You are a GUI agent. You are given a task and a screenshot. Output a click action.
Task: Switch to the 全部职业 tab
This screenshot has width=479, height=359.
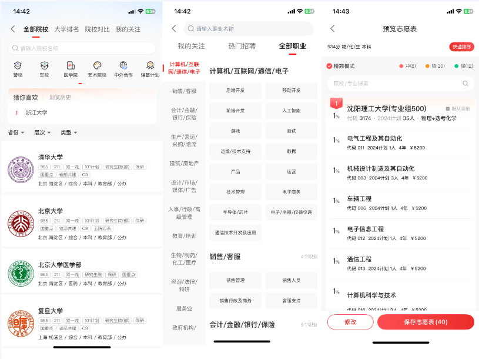(x=292, y=46)
